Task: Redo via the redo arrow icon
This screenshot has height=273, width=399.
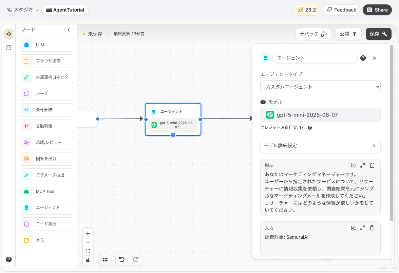Action: pos(135,259)
